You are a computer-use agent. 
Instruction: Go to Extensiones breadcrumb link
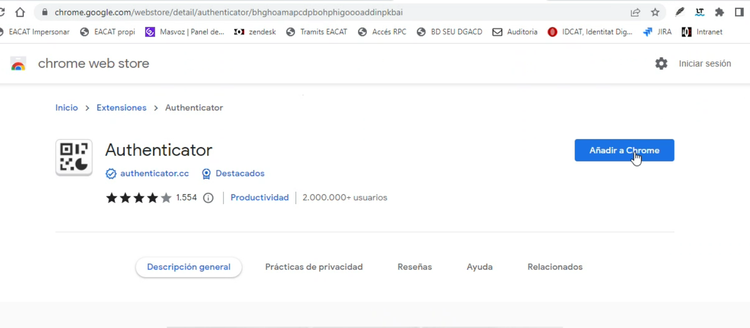[x=121, y=108]
